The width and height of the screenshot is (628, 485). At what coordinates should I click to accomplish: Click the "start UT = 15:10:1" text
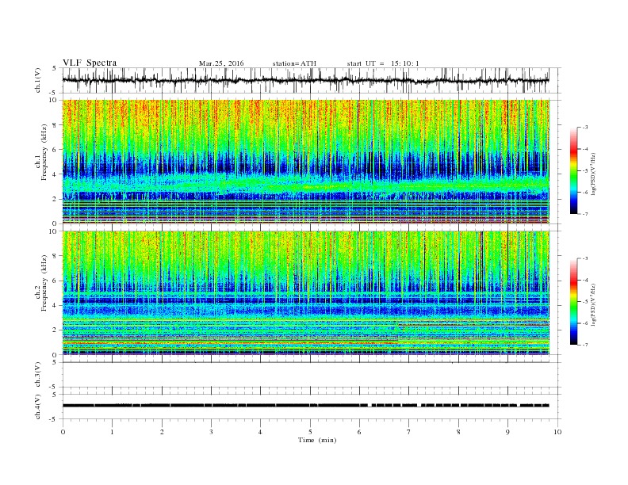383,63
